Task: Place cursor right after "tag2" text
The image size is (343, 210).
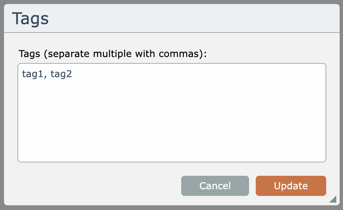Action: tap(72, 74)
